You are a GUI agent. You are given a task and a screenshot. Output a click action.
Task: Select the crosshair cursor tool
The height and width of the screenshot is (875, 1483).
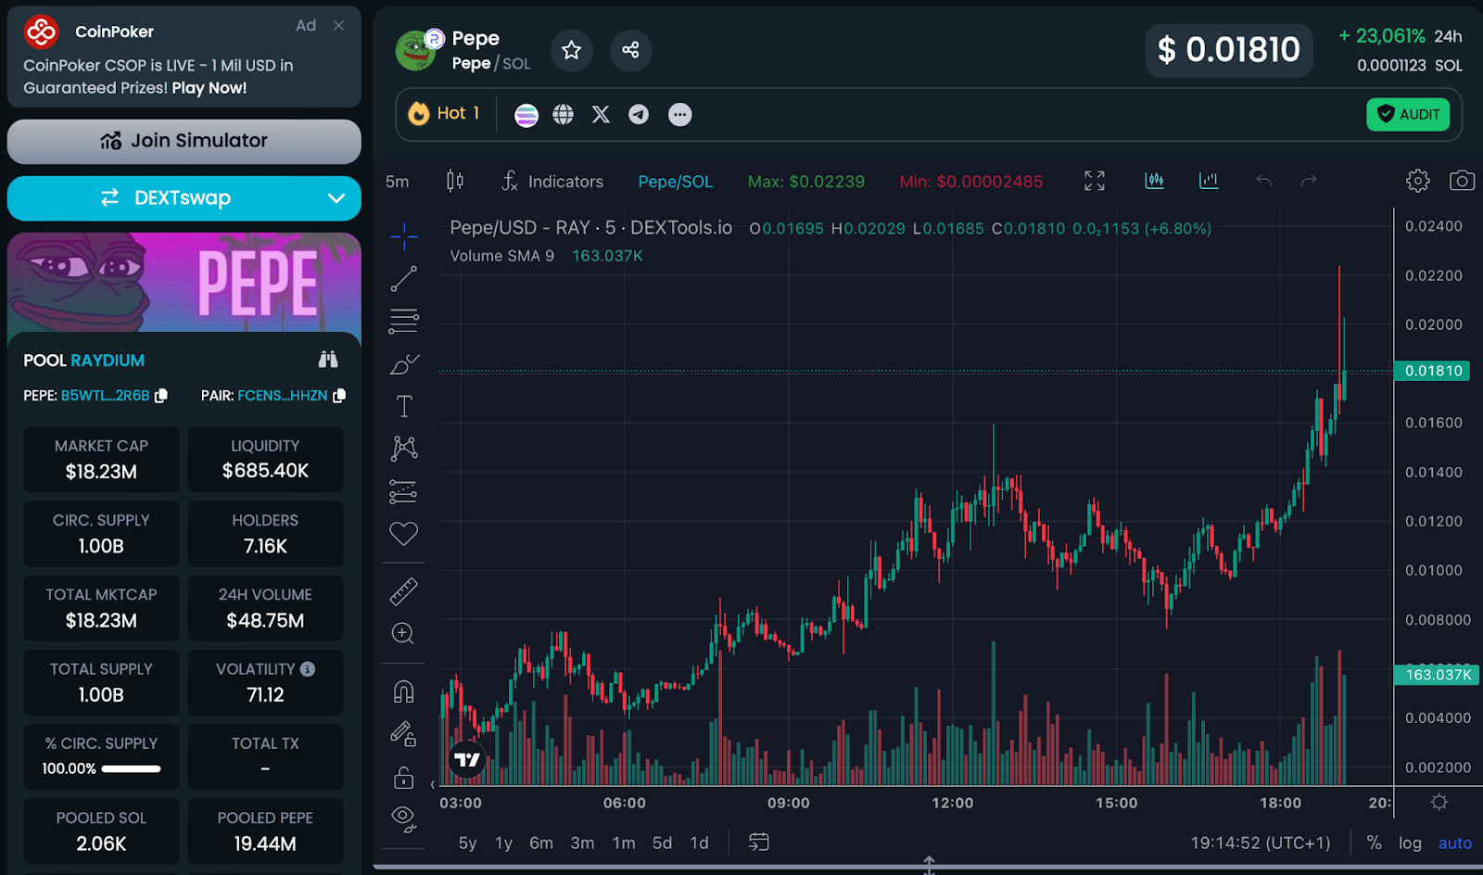click(x=404, y=236)
